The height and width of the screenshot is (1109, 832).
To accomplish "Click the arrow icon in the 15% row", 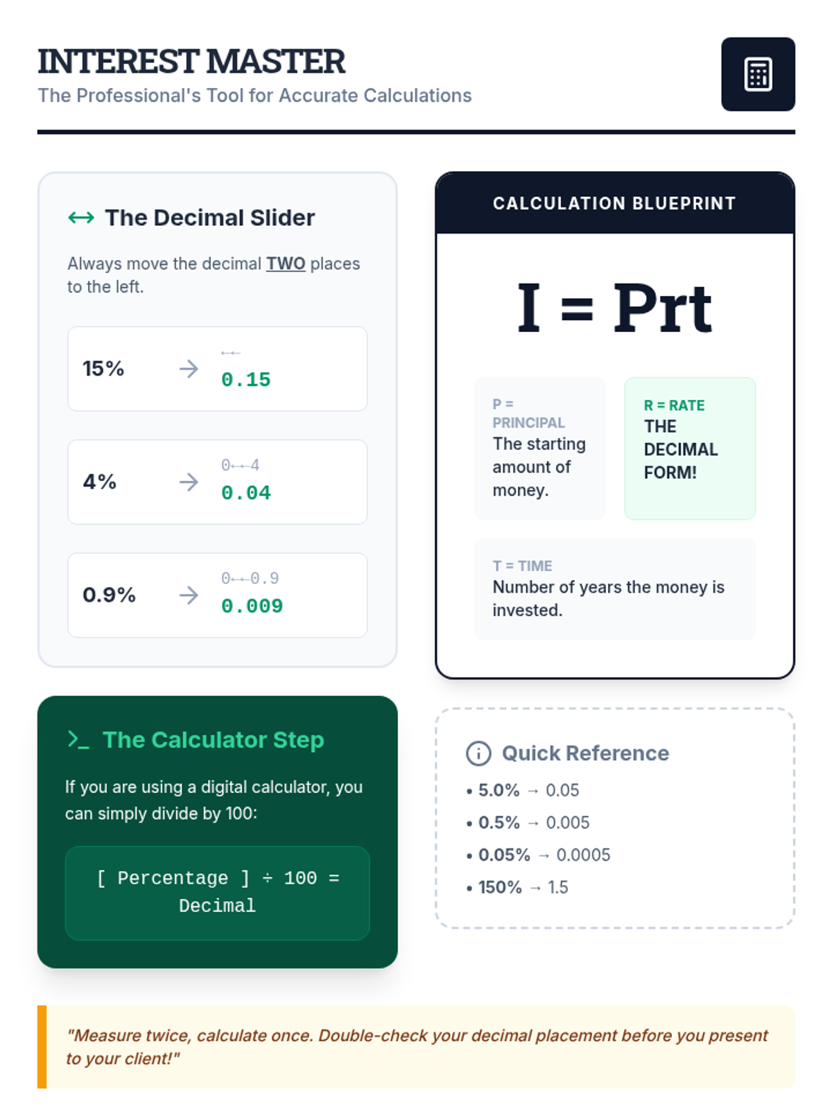I will coord(189,369).
